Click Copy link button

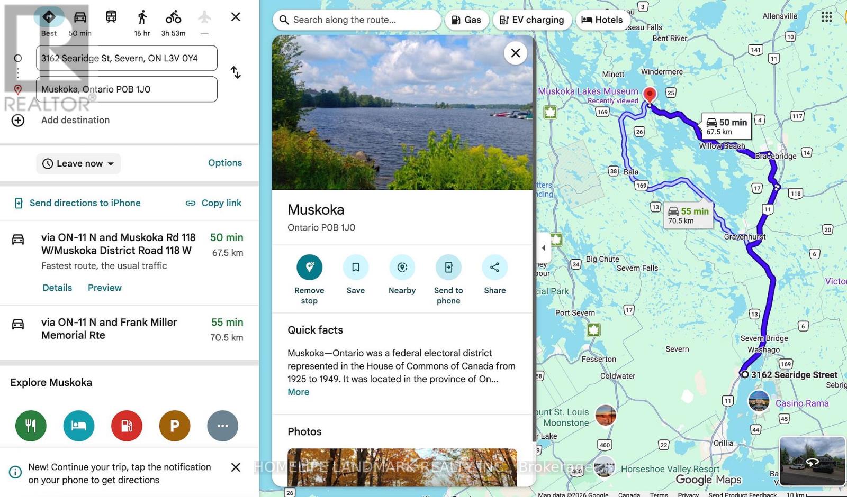point(213,203)
